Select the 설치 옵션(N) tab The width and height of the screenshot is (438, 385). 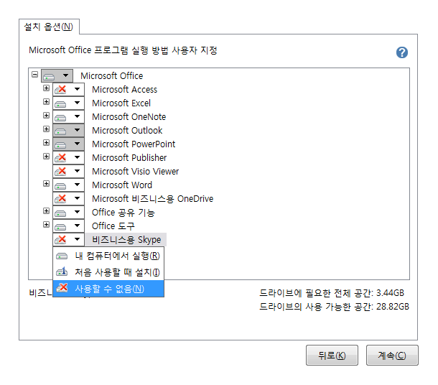(49, 27)
